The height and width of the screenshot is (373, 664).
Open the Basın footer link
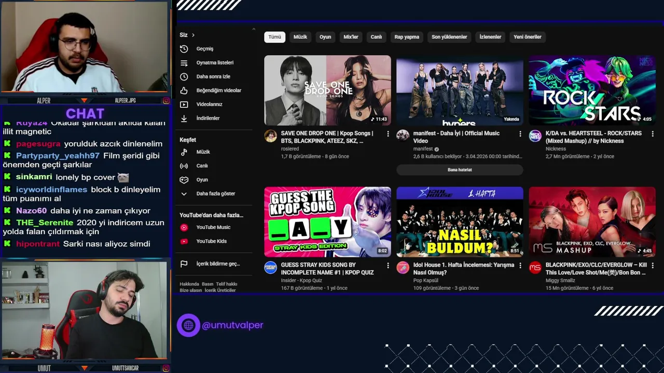208,284
